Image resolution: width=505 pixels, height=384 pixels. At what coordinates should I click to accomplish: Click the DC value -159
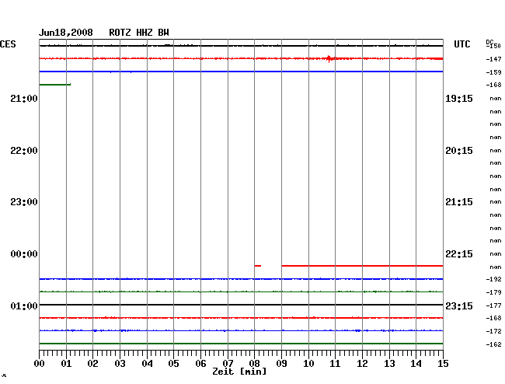tap(493, 72)
